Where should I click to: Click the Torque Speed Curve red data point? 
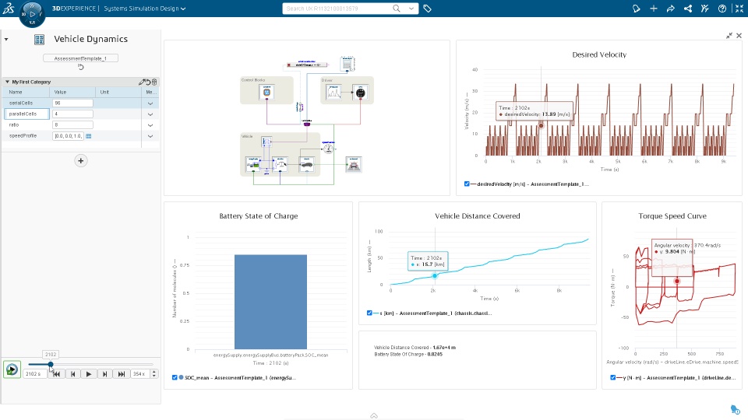click(676, 281)
